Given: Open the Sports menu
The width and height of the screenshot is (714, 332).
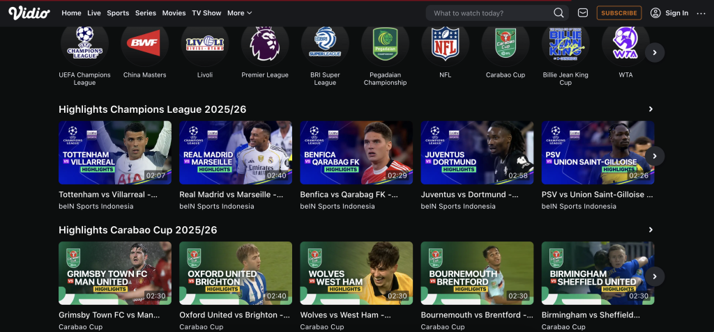Looking at the screenshot, I should [118, 13].
